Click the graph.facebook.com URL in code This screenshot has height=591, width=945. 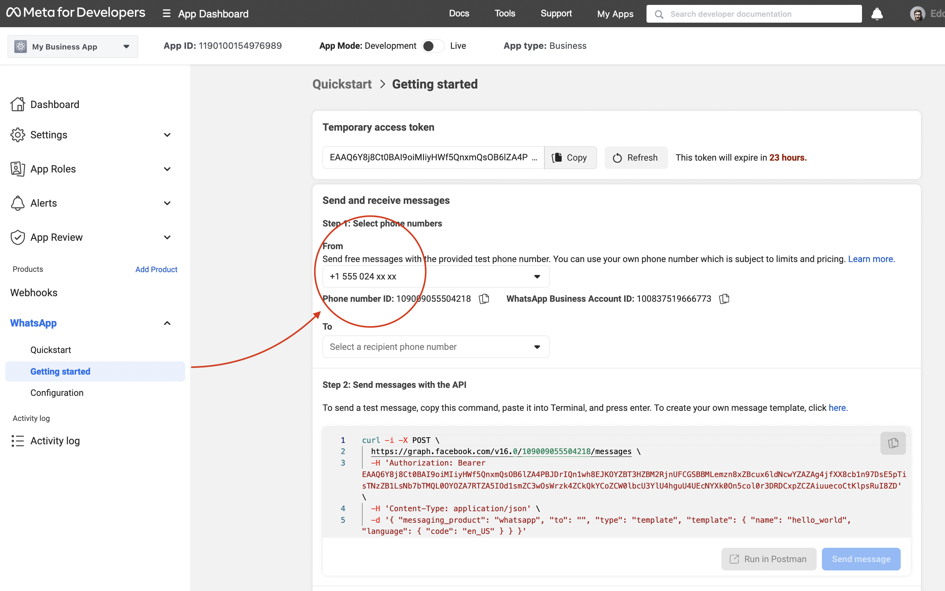point(501,452)
